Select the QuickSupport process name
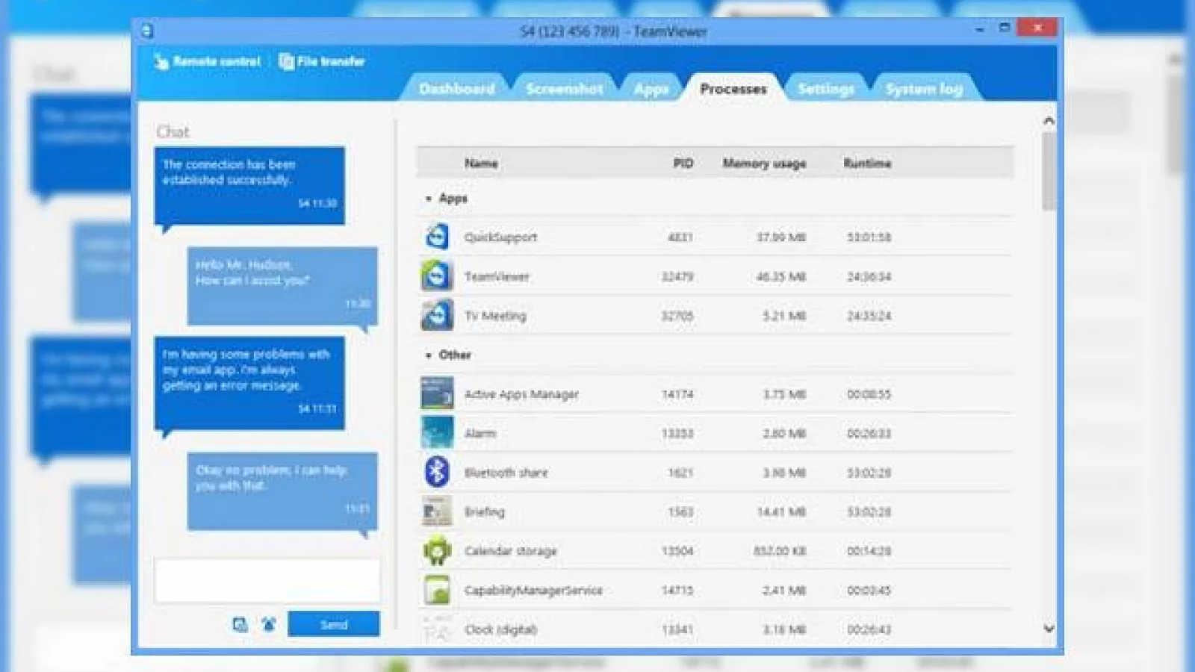The height and width of the screenshot is (672, 1195). 500,237
